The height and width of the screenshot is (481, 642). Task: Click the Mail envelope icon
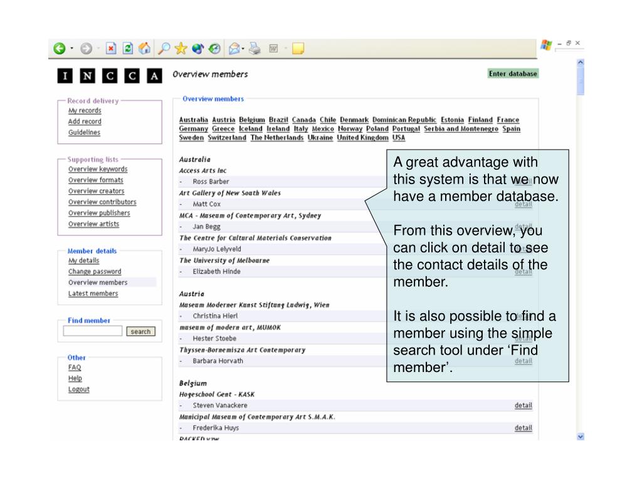tap(234, 49)
